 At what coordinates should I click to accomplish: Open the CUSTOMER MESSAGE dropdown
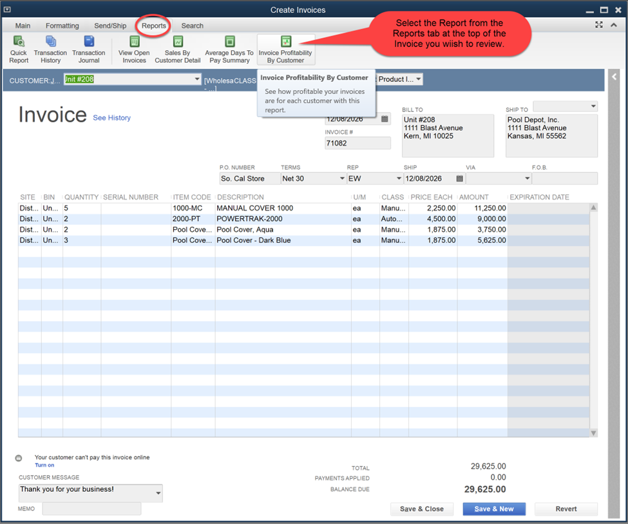coord(160,491)
